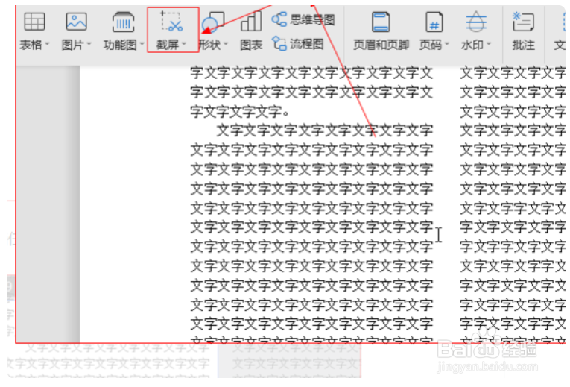The width and height of the screenshot is (570, 387).
Task: Click the indented paragraph first line
Action: (325, 130)
